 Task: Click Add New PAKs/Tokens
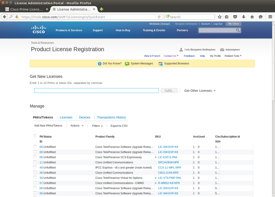[x=48, y=126]
